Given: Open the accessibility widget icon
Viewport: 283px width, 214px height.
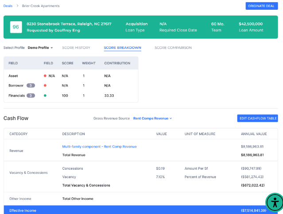Looking at the screenshot, I should 275,202.
